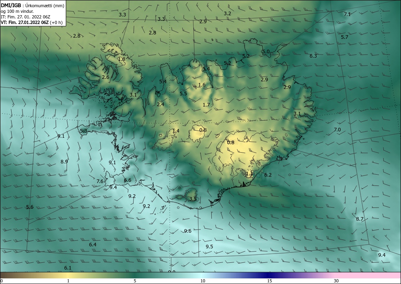Click the 7.1 value on the map
The width and height of the screenshot is (401, 284).
(x=347, y=14)
